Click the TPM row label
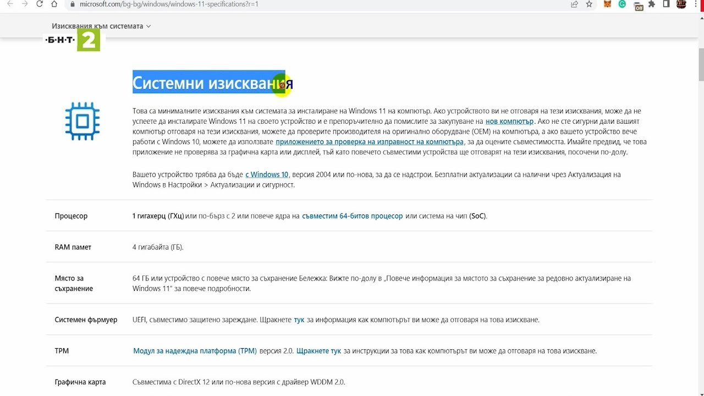 pos(62,351)
